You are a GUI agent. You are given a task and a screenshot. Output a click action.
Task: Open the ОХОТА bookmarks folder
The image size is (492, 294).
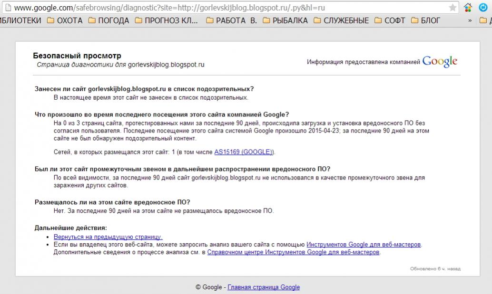(x=64, y=20)
